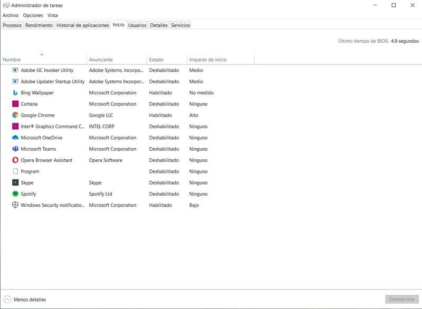422x309 pixels.
Task: Click the Spotify name text
Action: [28, 194]
